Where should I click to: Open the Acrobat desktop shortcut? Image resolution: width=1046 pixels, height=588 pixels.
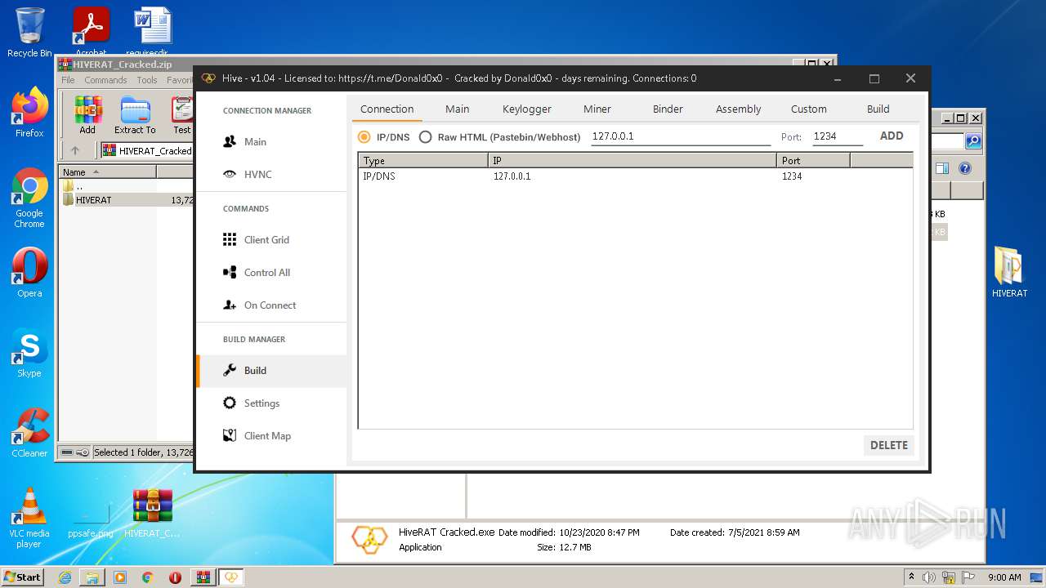[x=91, y=32]
